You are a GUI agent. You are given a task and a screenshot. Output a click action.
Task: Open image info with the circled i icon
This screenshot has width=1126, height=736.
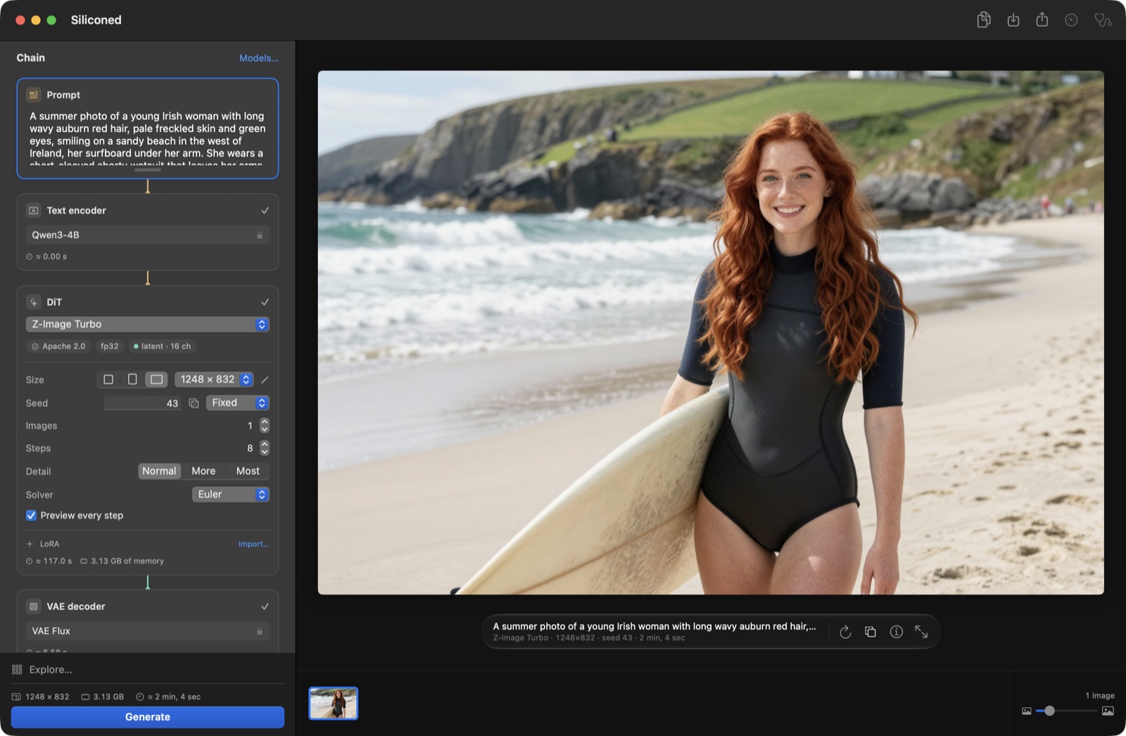[x=896, y=632]
